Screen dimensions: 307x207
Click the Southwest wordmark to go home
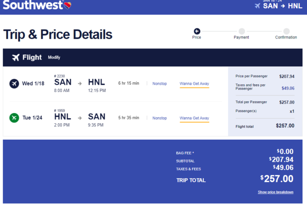pyautogui.click(x=33, y=5)
